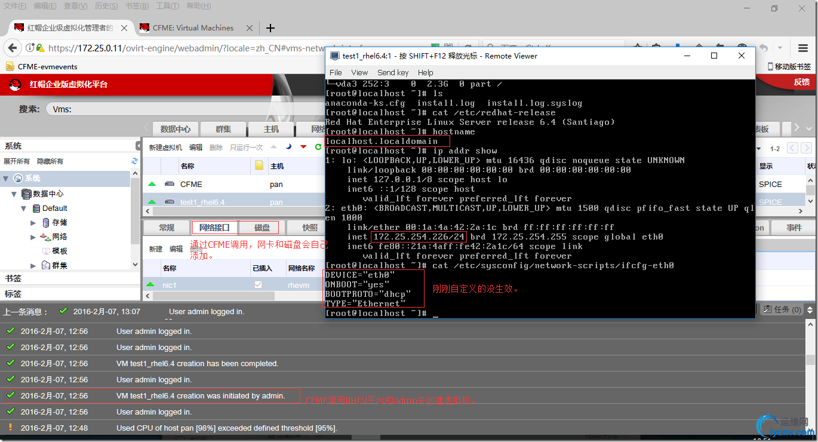Image resolution: width=818 pixels, height=442 pixels.
Task: Click the green up arrow next to nic1
Action: (150, 285)
